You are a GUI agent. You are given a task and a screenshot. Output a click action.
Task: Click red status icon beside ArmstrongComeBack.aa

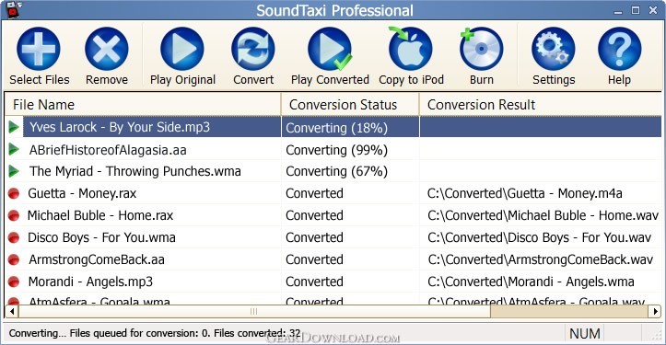pyautogui.click(x=14, y=259)
